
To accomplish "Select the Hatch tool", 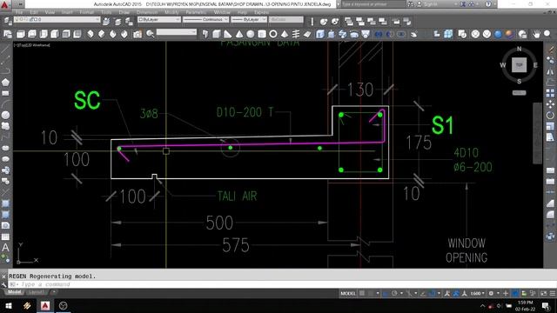I will pos(5,203).
